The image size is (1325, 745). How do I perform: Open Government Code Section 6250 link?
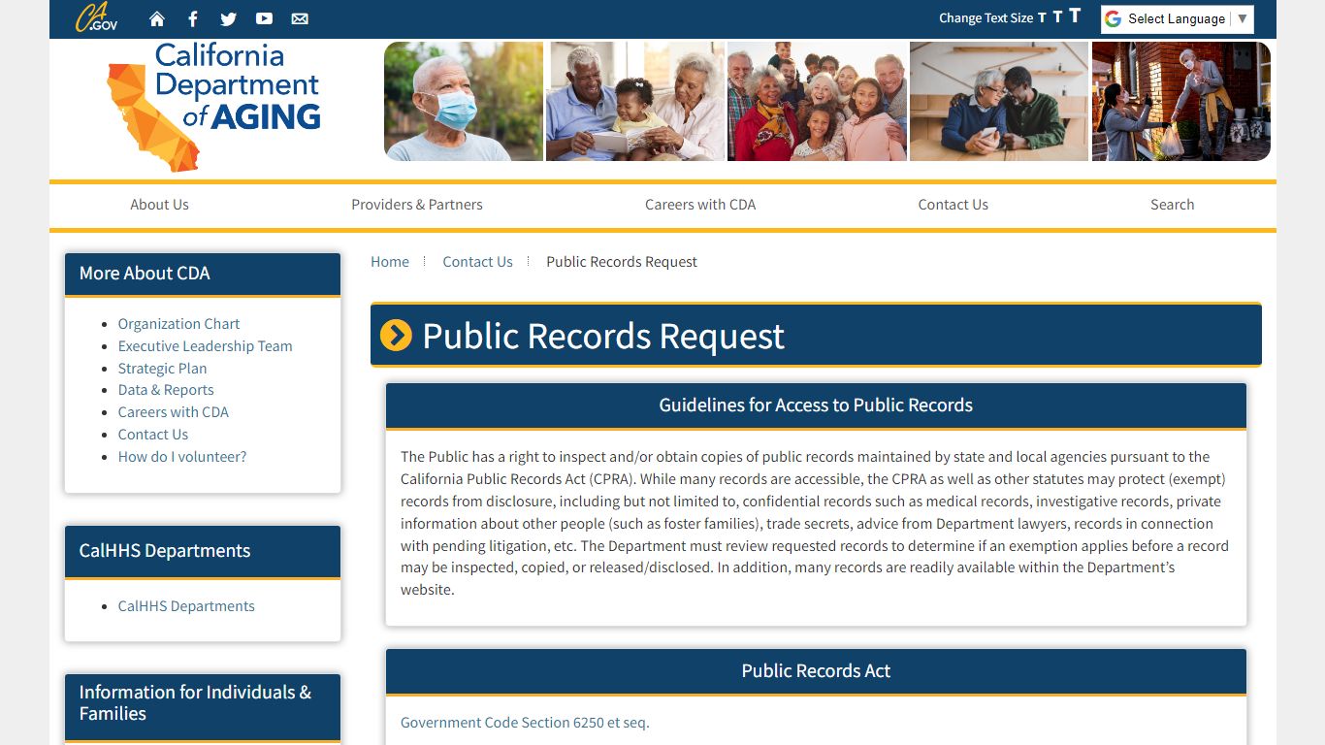[x=525, y=723]
